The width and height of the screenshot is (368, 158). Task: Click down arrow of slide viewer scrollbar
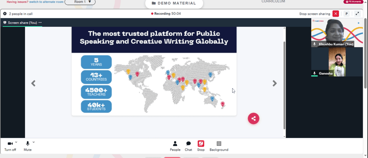(285, 136)
